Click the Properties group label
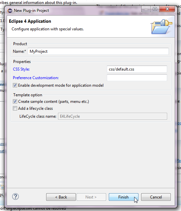Screen dimensions: 181x211 [22, 62]
